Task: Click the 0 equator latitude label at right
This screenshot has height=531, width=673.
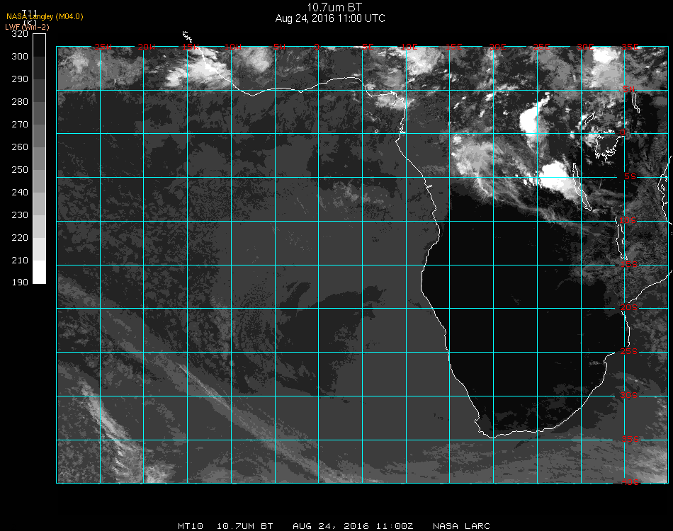Action: [x=623, y=133]
